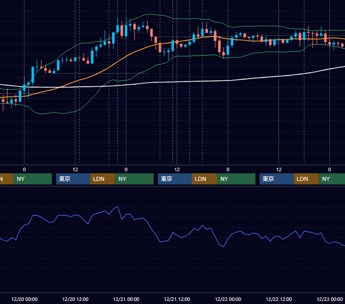Screen dimensions: 345x304
Task: Click the 12/21 12:00 time axis label
Action: [x=177, y=299]
